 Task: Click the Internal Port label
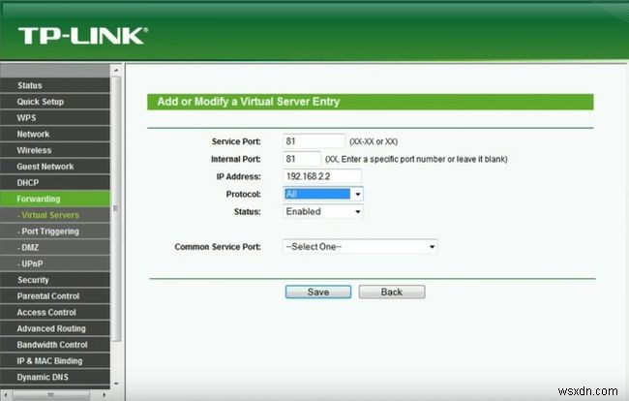[x=236, y=159]
